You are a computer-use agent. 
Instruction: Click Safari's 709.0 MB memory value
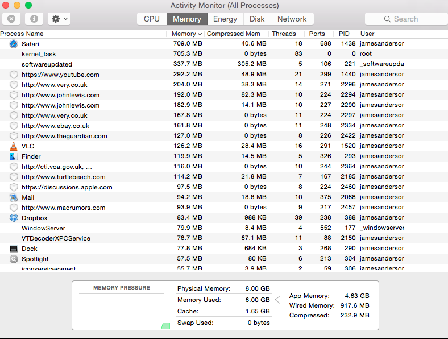click(188, 43)
